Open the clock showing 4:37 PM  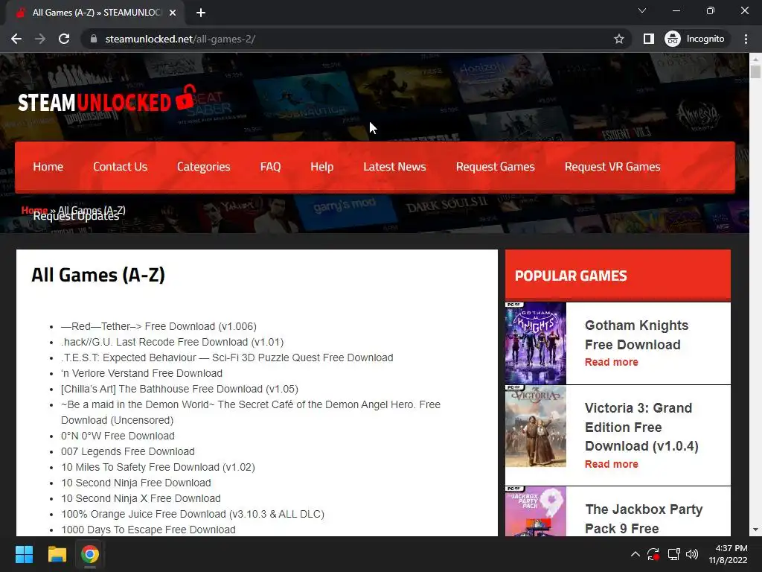click(728, 554)
